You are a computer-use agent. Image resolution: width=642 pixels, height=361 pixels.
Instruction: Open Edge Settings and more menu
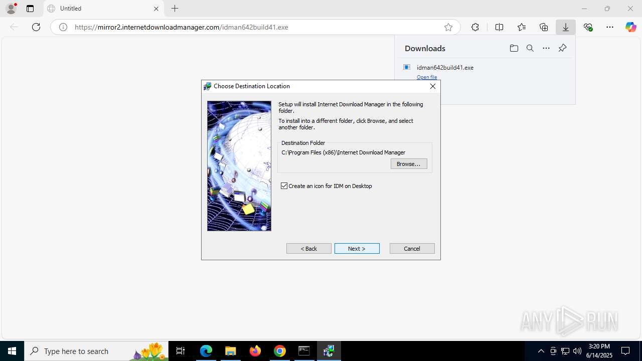[x=610, y=27]
